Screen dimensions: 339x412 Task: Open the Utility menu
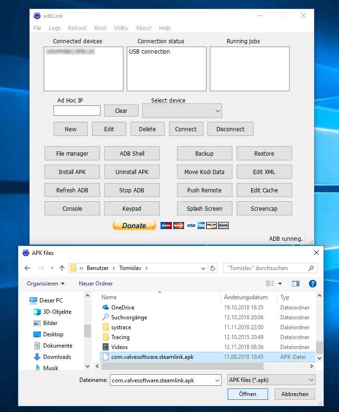pos(121,28)
